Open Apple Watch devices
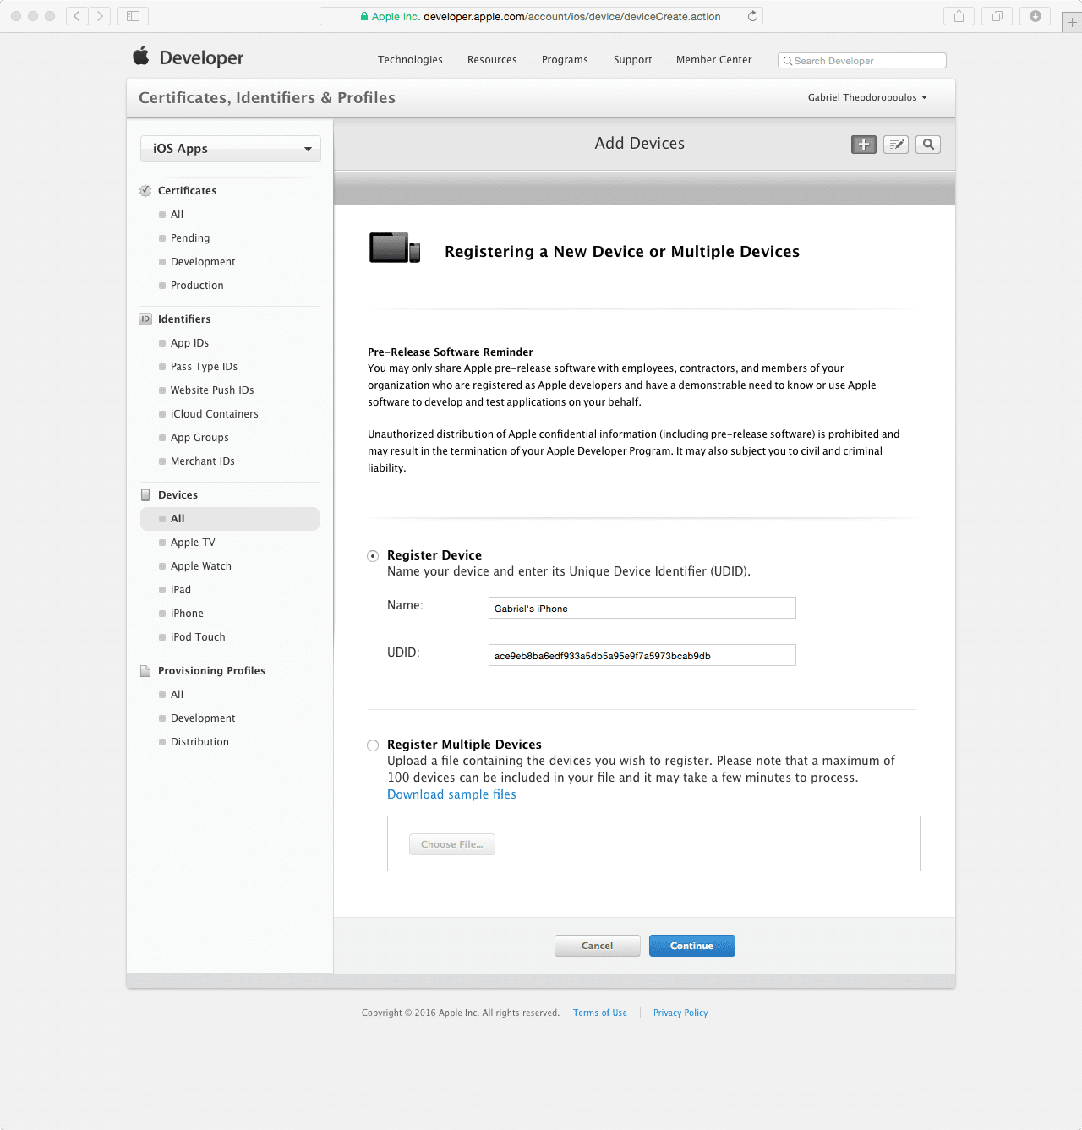This screenshot has height=1130, width=1082. click(201, 566)
